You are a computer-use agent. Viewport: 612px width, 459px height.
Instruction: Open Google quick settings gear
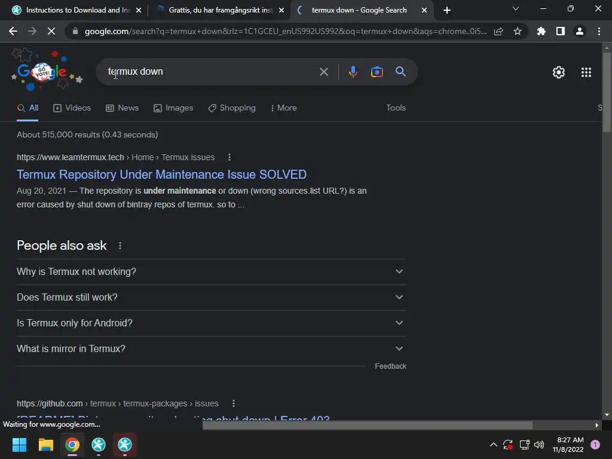pyautogui.click(x=559, y=72)
